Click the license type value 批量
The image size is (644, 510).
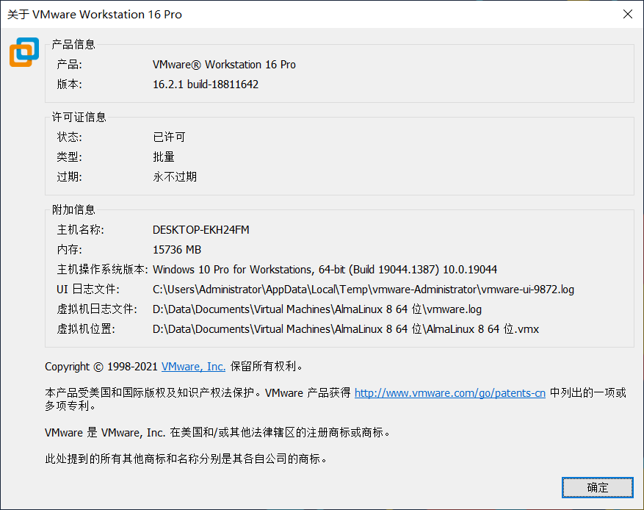[x=164, y=157]
